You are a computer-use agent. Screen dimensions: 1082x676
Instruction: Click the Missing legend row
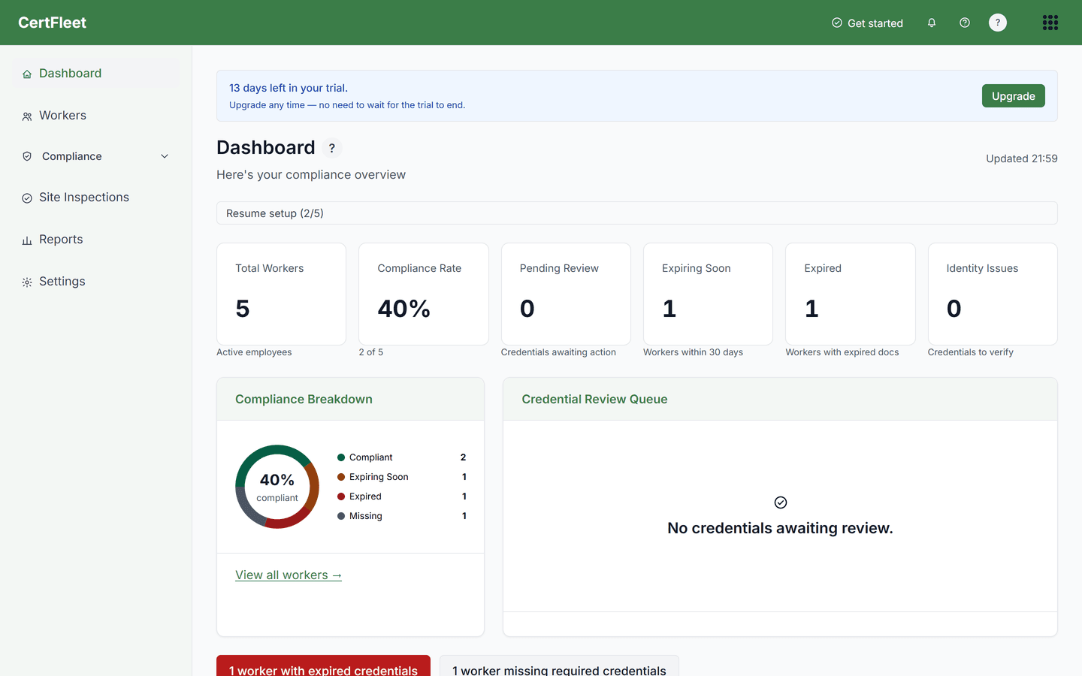[x=402, y=516]
